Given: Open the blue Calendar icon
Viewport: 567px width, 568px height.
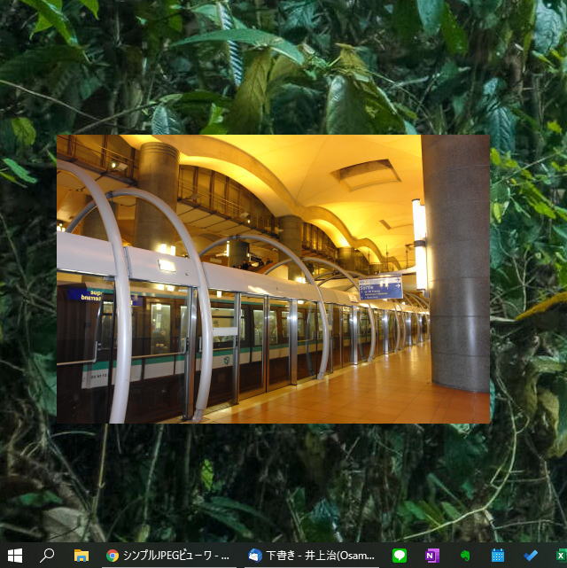Looking at the screenshot, I should 498,556.
